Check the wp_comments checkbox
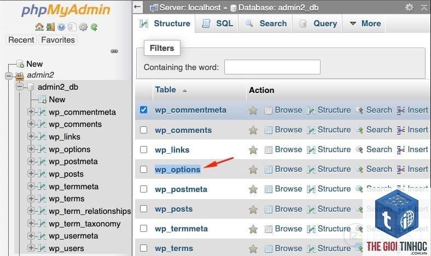Viewport: 431px width, 256px height. coord(143,130)
